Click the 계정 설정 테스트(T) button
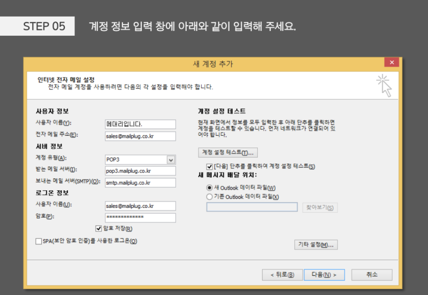Viewport: 428px width, 295px height. [x=228, y=153]
